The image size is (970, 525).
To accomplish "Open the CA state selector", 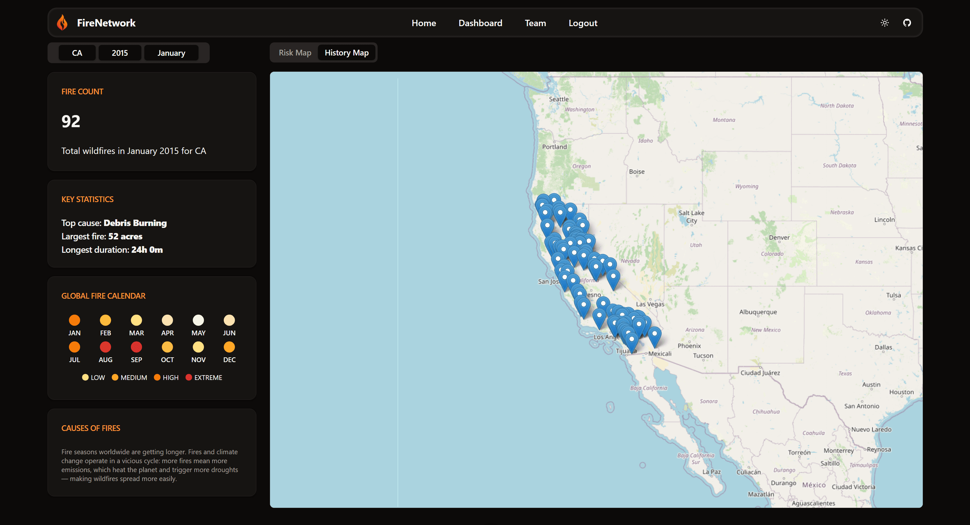I will click(x=77, y=53).
